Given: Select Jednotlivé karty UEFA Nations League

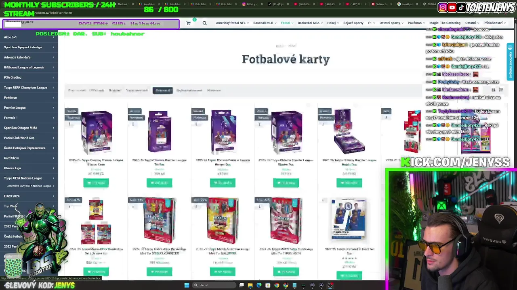Looking at the screenshot, I should pyautogui.click(x=29, y=186).
